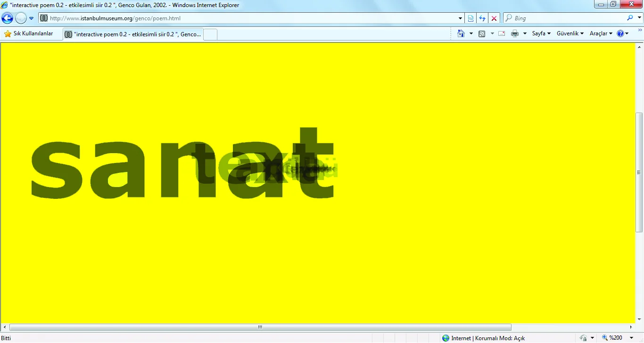Click the horizontal scroll left arrow
Image resolution: width=644 pixels, height=343 pixels.
(5, 327)
